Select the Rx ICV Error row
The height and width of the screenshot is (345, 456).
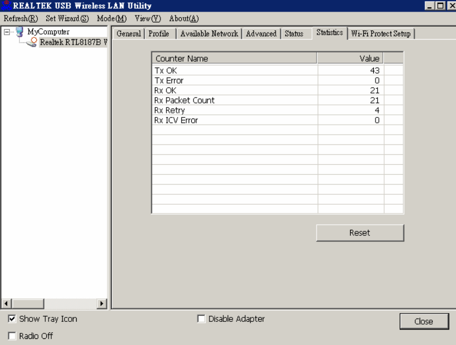277,120
